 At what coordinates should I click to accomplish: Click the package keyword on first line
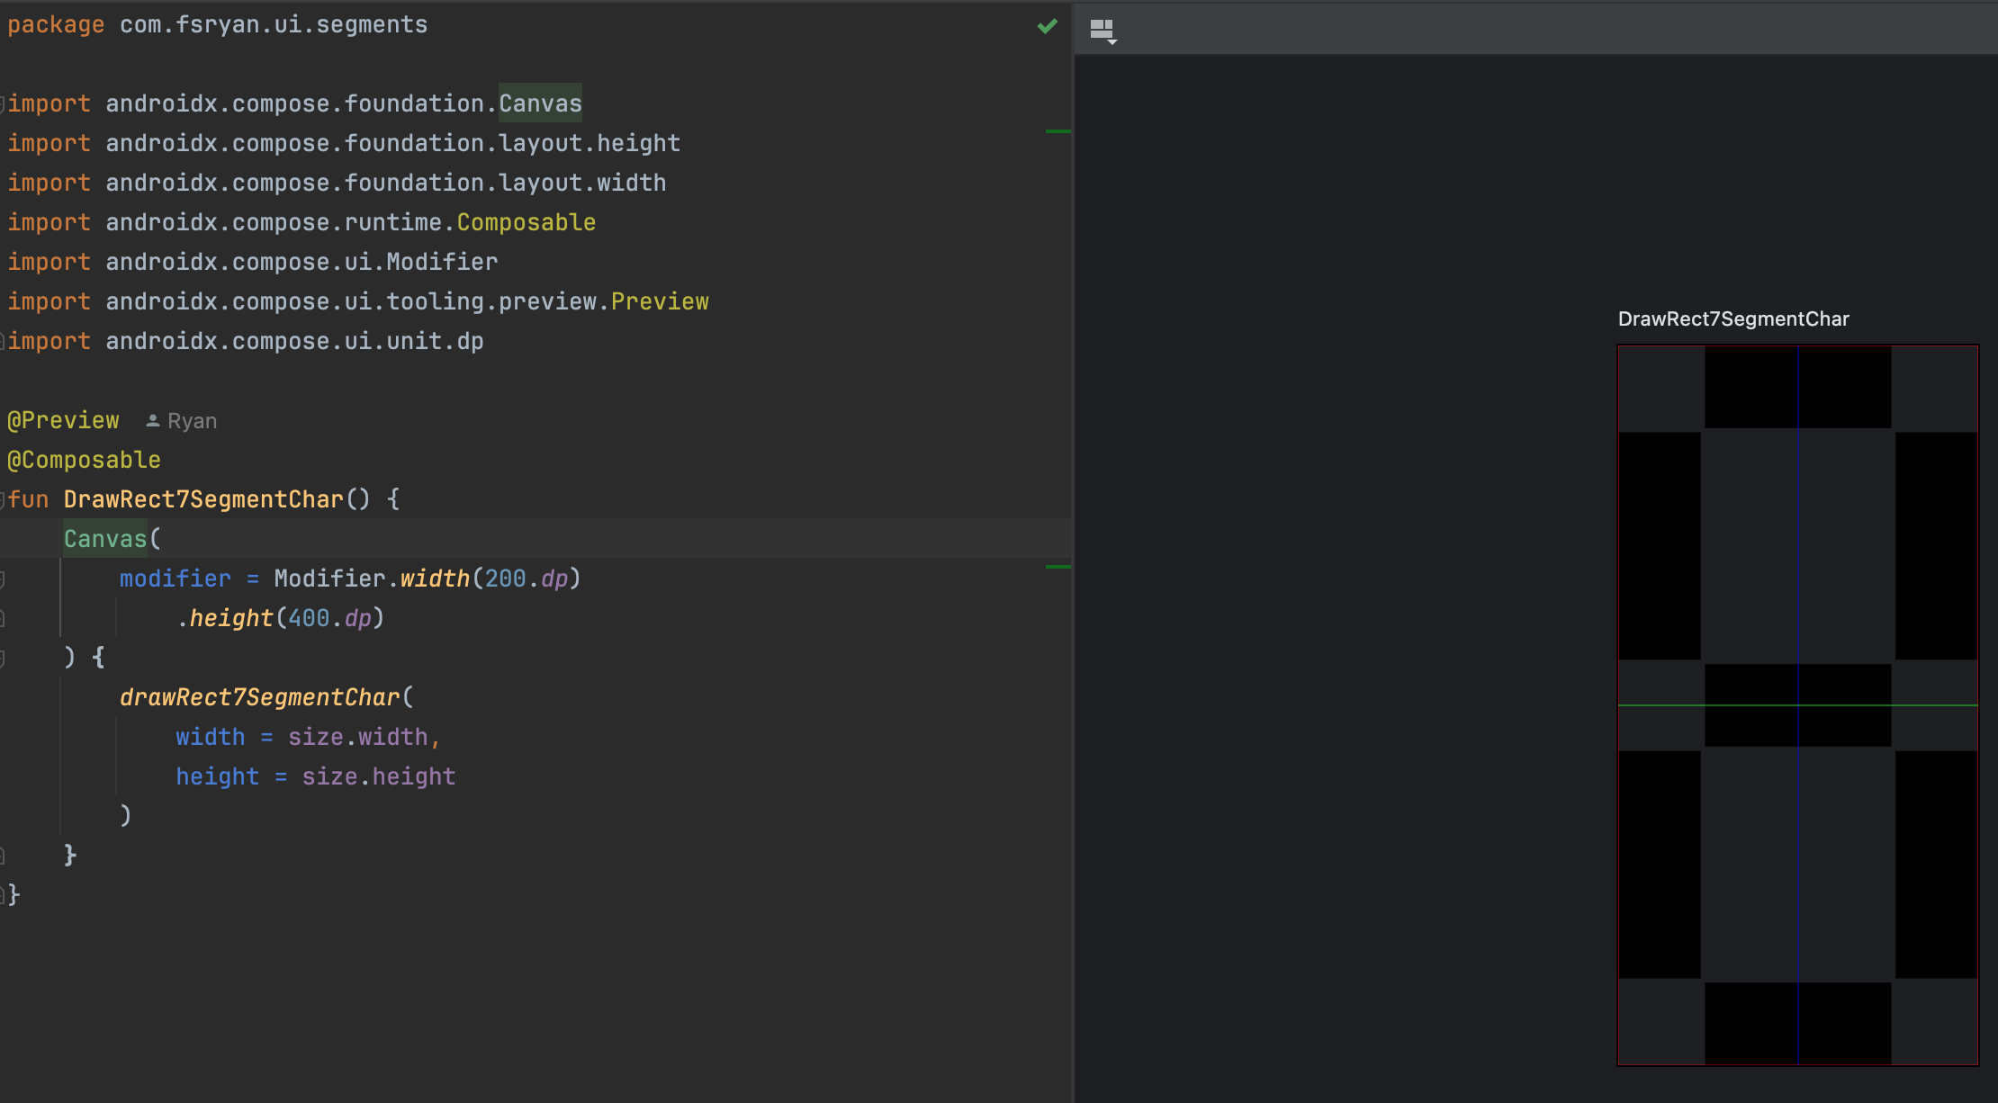pos(56,24)
